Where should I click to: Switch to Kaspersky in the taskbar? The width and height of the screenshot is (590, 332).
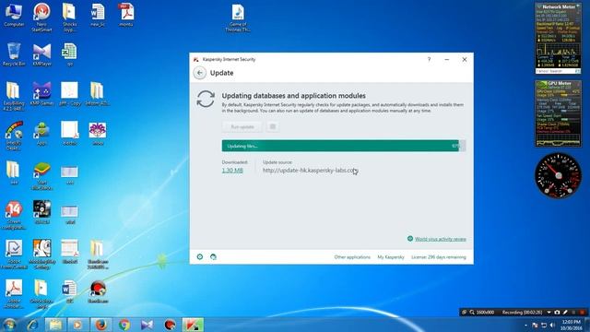coord(193,325)
